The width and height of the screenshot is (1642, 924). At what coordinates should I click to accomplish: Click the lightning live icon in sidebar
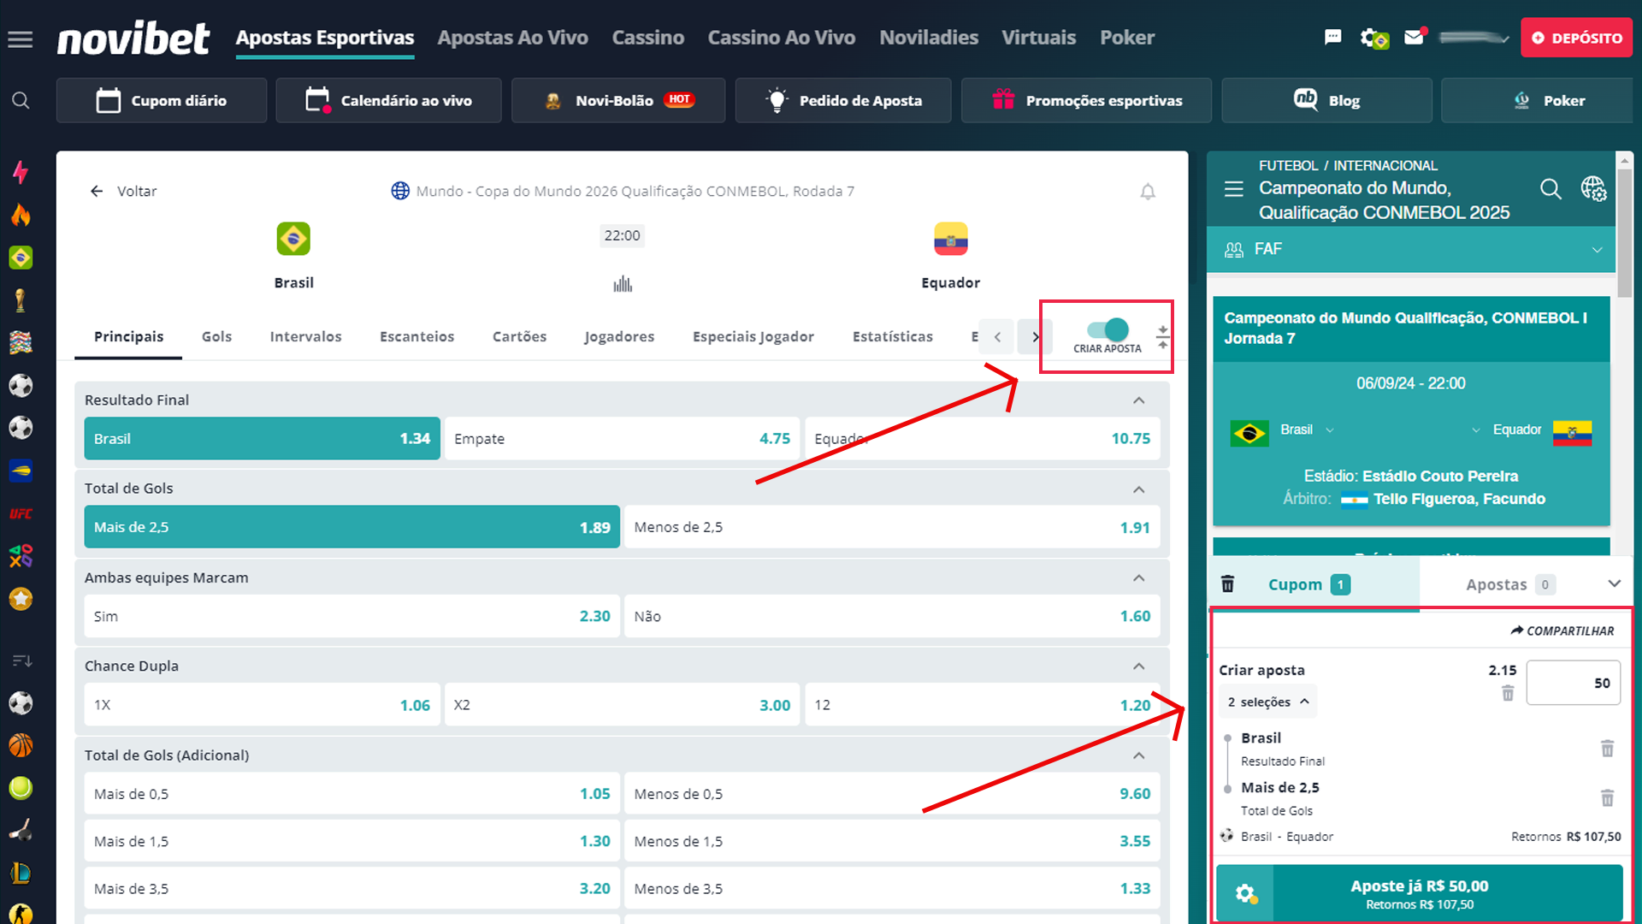[21, 172]
